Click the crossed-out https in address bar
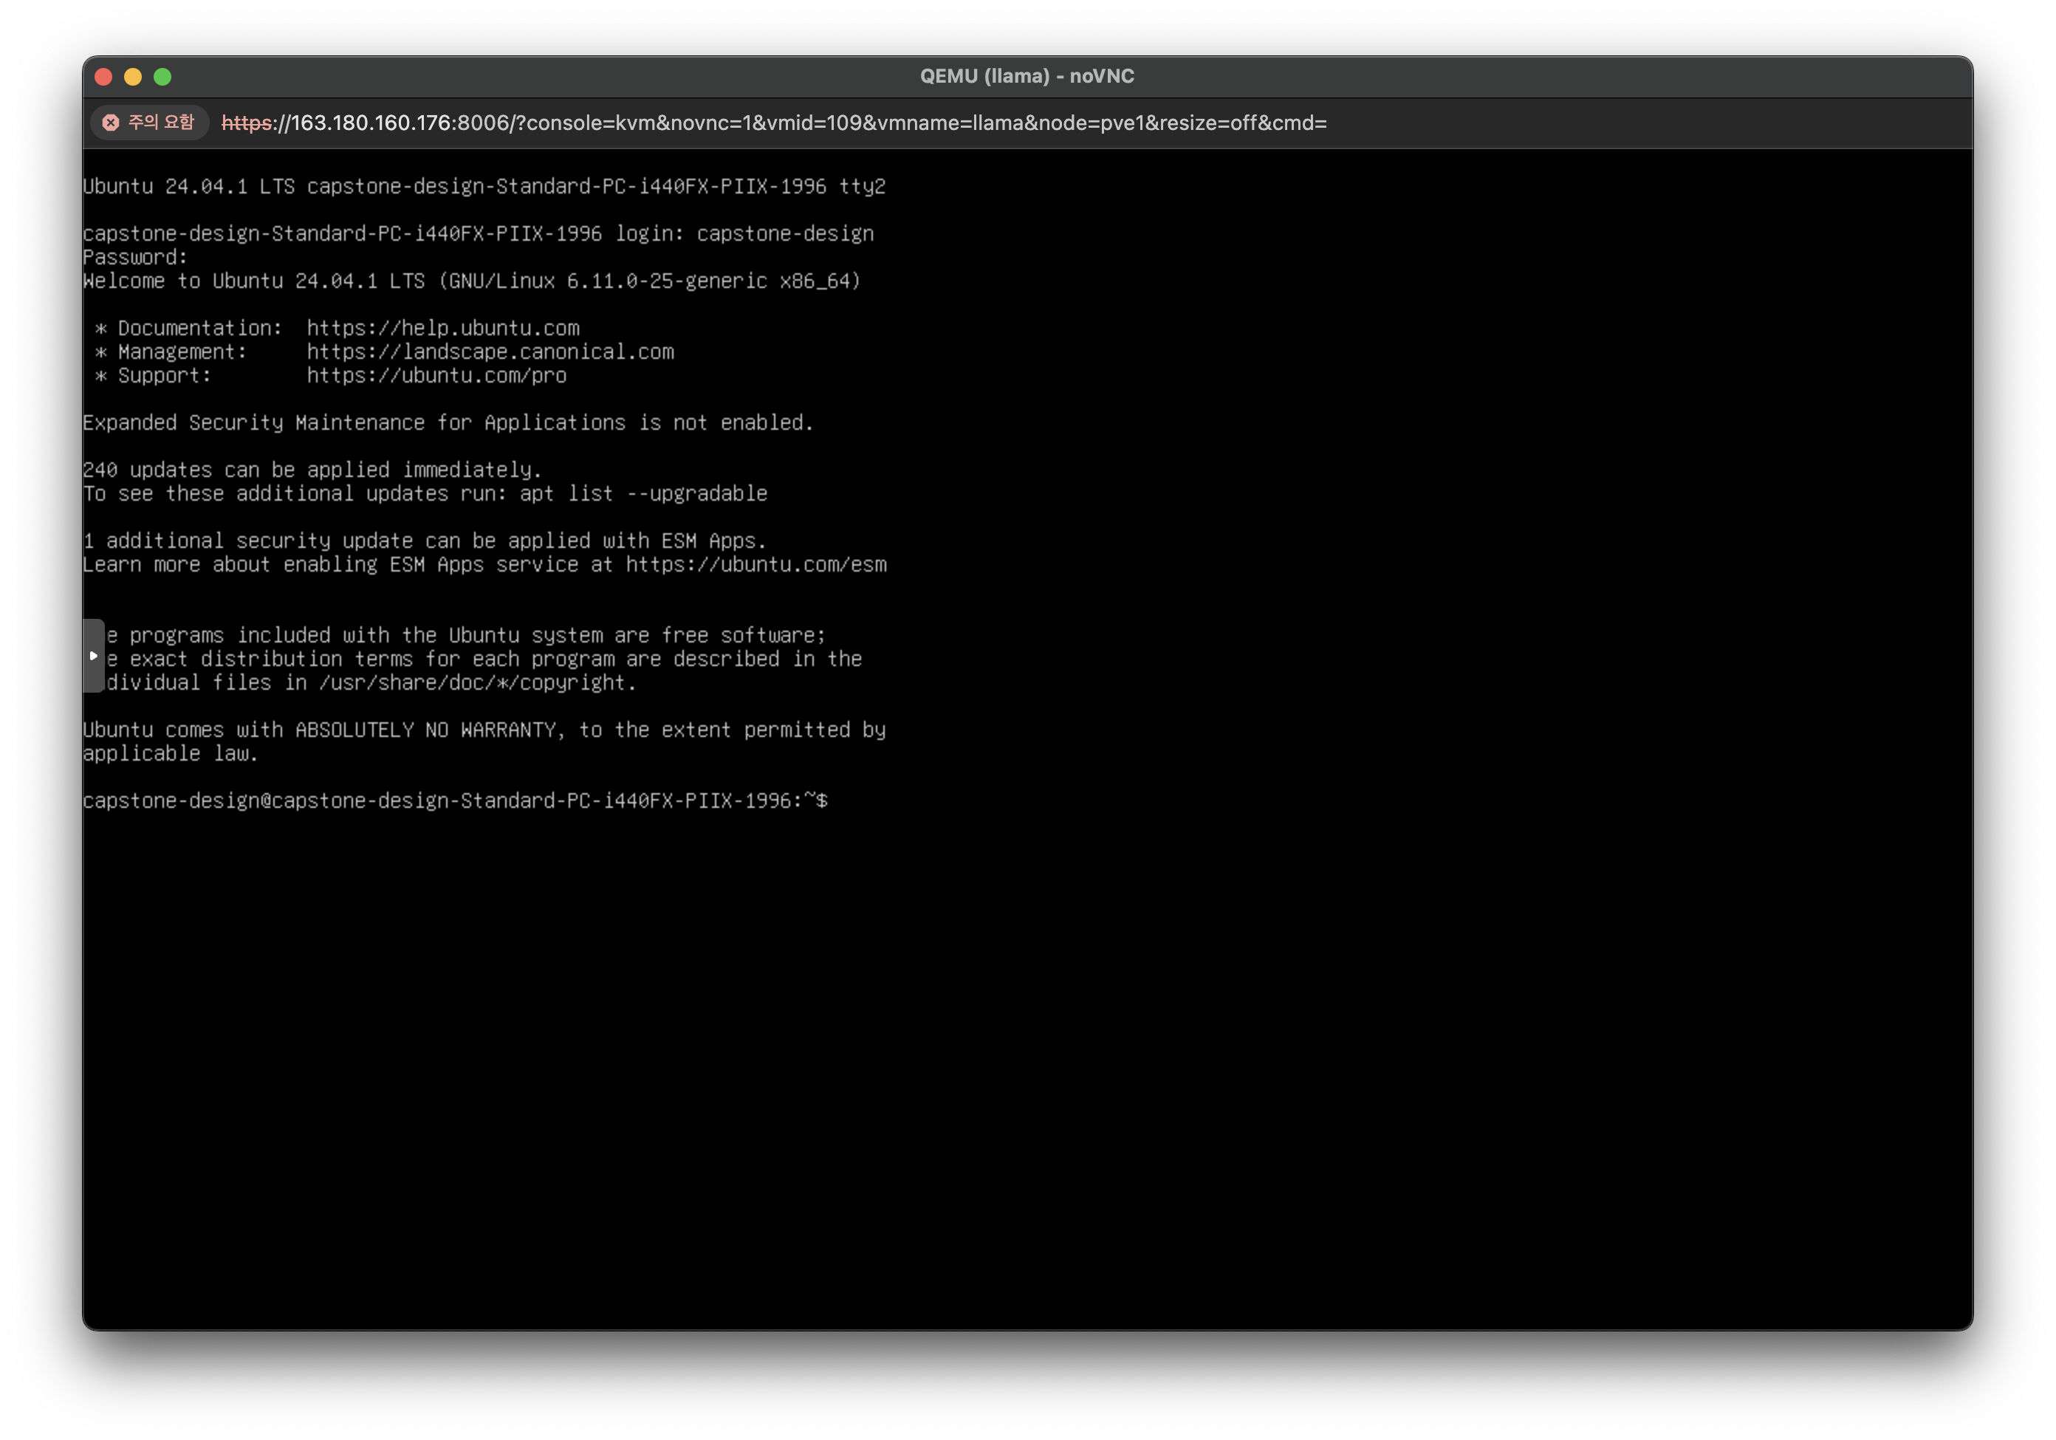 pyautogui.click(x=247, y=123)
